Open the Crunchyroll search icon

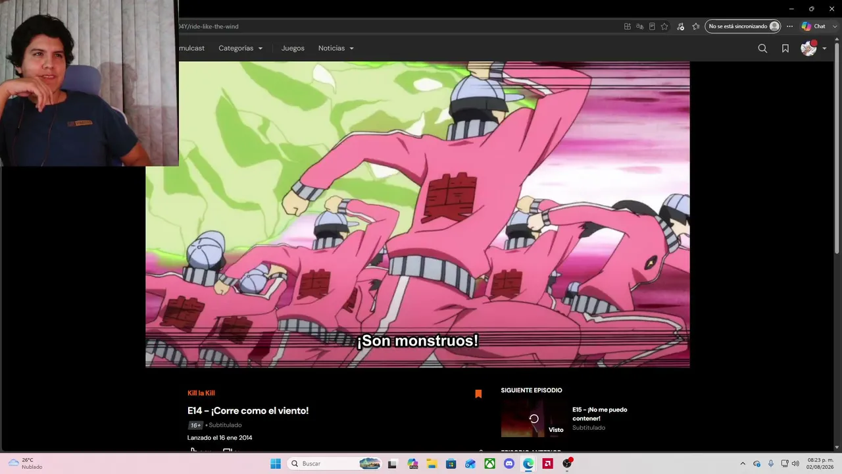coord(762,48)
